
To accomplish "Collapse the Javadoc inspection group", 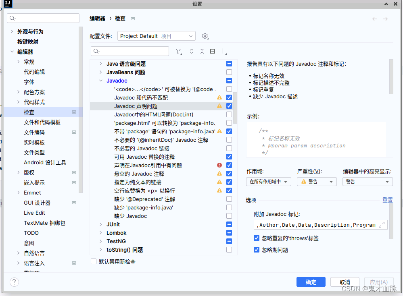I will click(x=101, y=81).
